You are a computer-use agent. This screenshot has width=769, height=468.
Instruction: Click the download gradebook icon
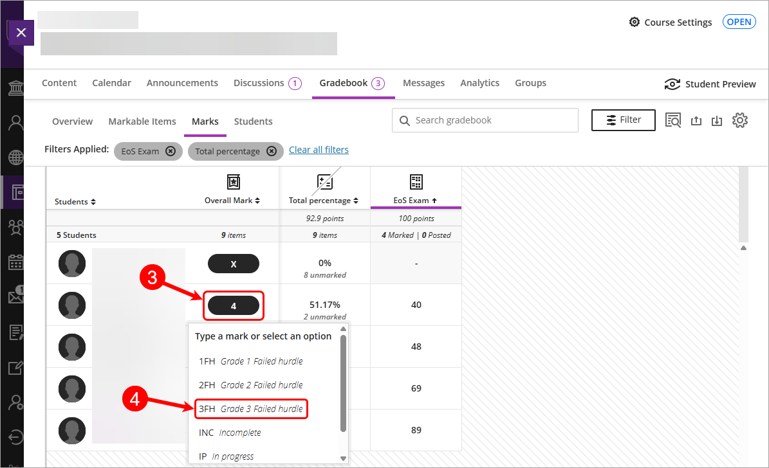[717, 121]
